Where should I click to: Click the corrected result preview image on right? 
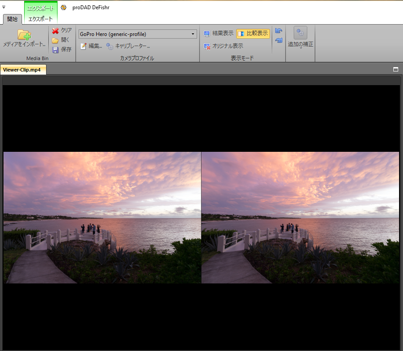(300, 218)
